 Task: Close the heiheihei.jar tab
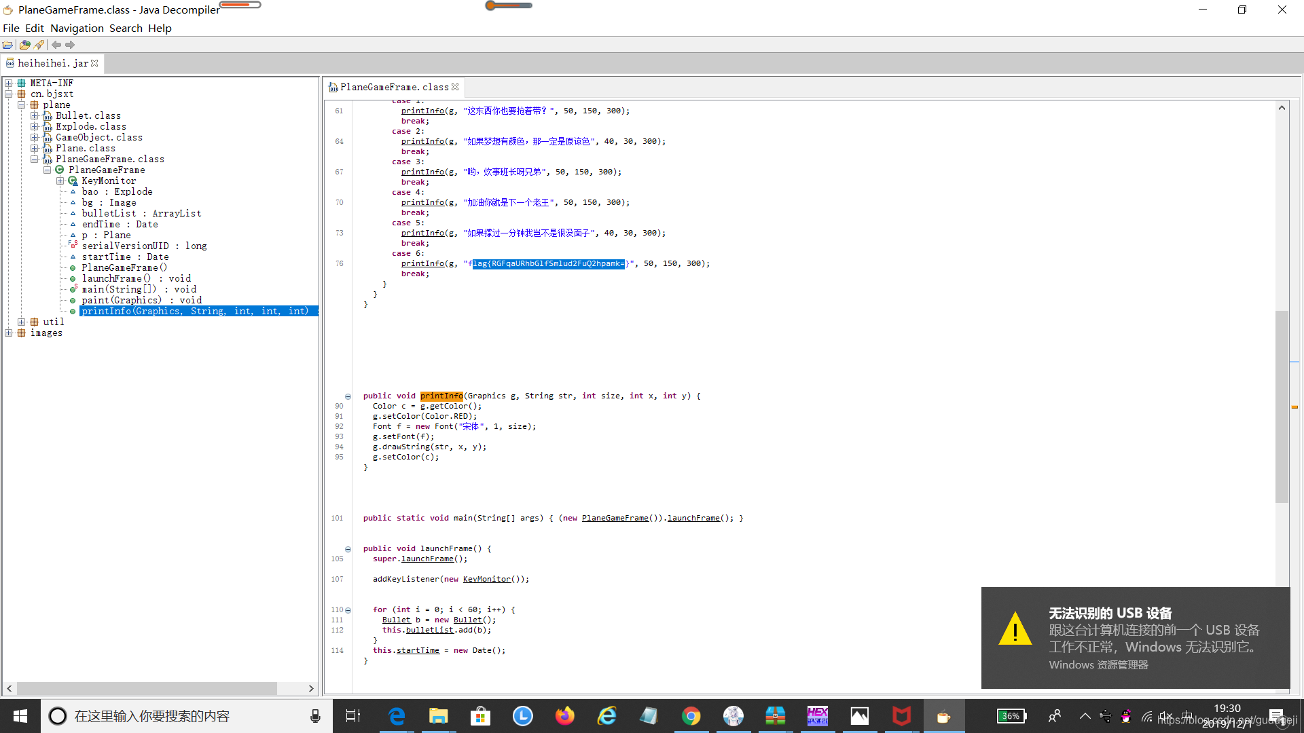(94, 63)
